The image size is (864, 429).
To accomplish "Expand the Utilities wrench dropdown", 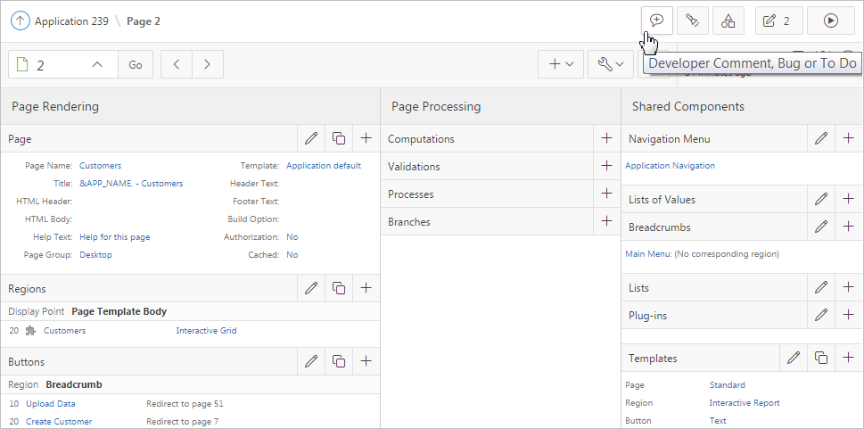I will (611, 64).
